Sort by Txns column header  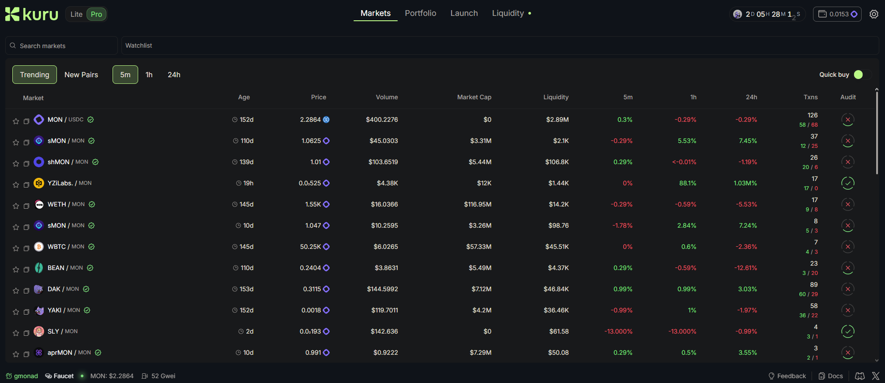810,97
